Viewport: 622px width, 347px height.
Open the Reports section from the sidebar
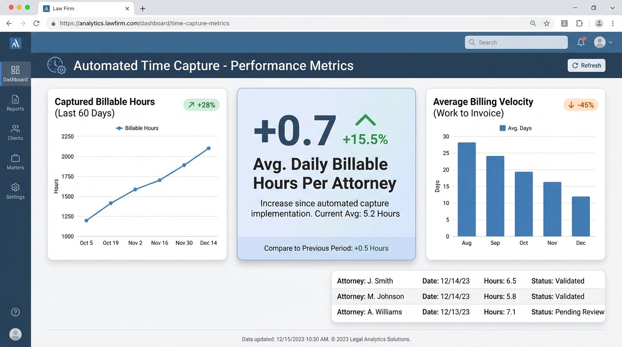[x=15, y=103]
